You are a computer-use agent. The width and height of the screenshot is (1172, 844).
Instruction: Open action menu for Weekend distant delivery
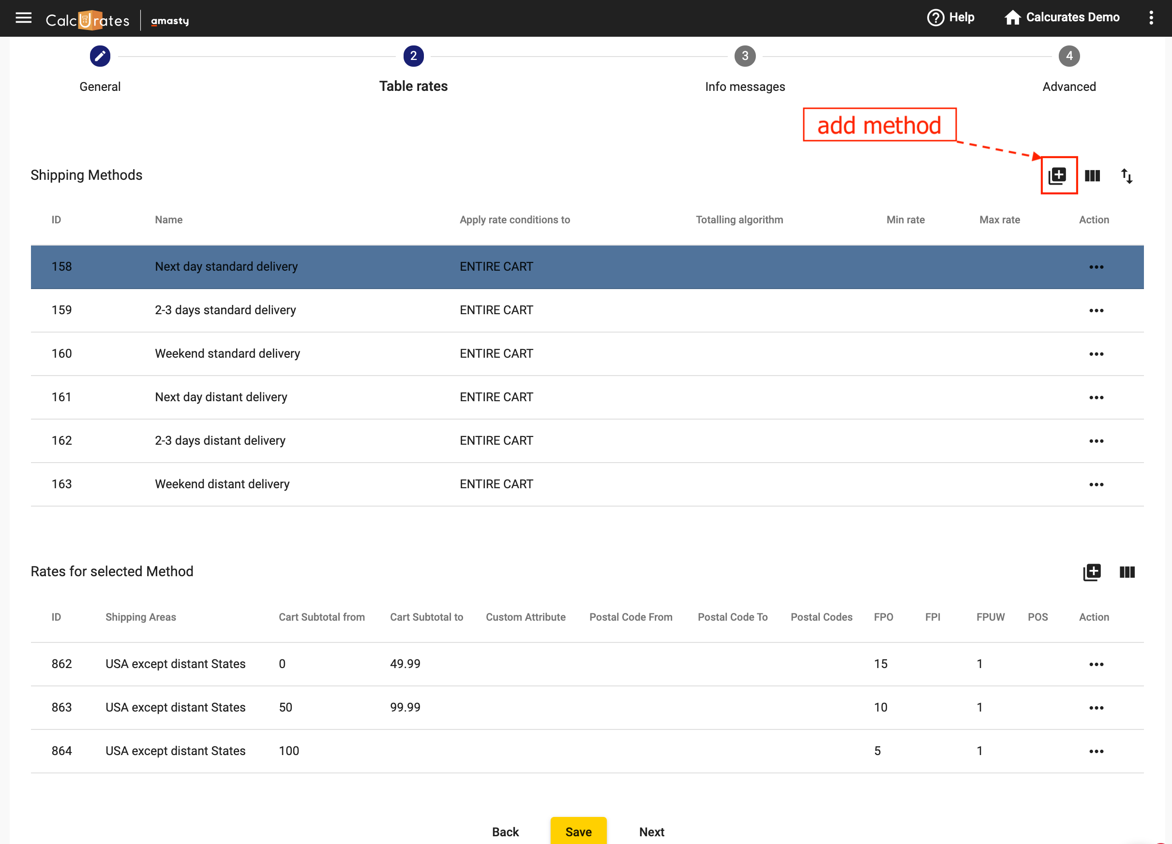pos(1096,484)
